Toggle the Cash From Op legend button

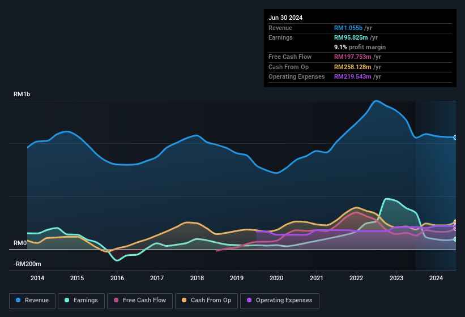[206, 301]
